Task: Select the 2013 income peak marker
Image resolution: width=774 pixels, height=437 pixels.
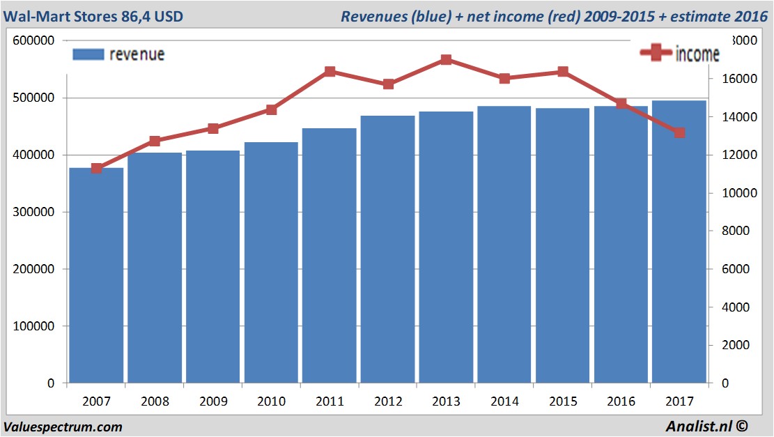Action: (447, 60)
